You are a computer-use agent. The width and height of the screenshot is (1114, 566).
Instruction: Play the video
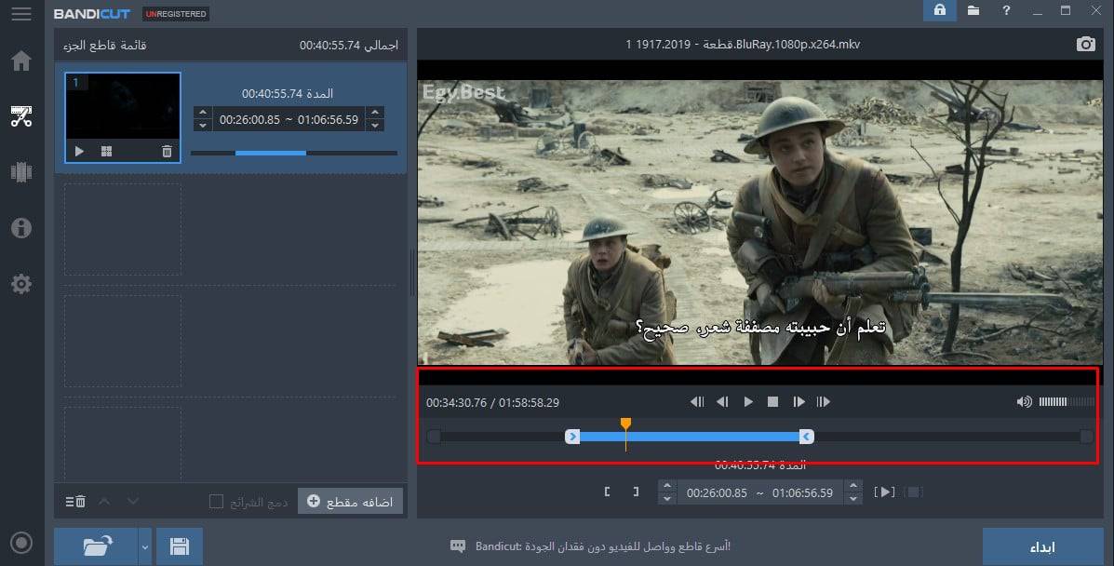(x=748, y=402)
